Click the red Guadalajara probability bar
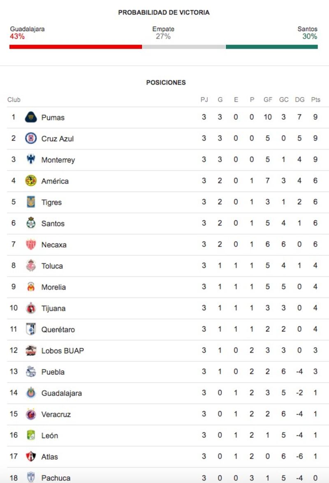The image size is (329, 483). 76,47
